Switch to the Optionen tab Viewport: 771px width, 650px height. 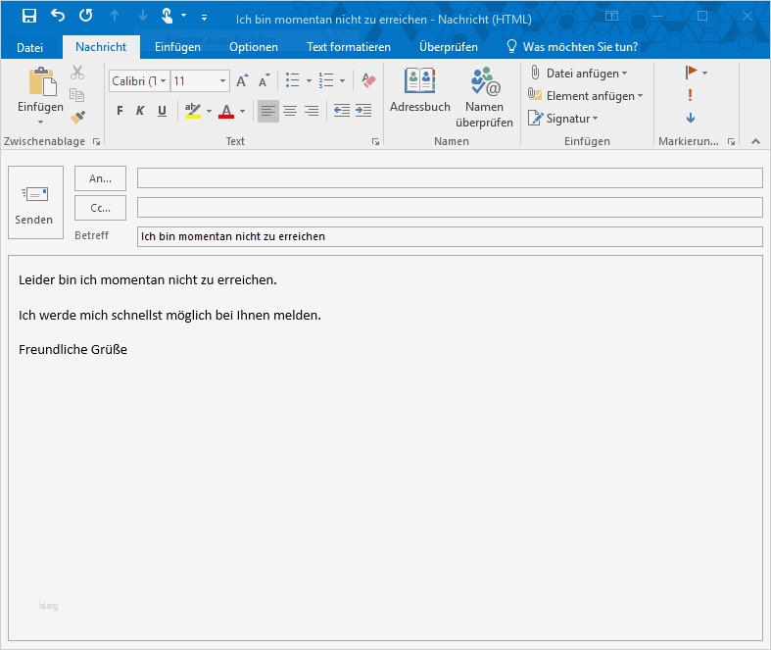[x=254, y=47]
